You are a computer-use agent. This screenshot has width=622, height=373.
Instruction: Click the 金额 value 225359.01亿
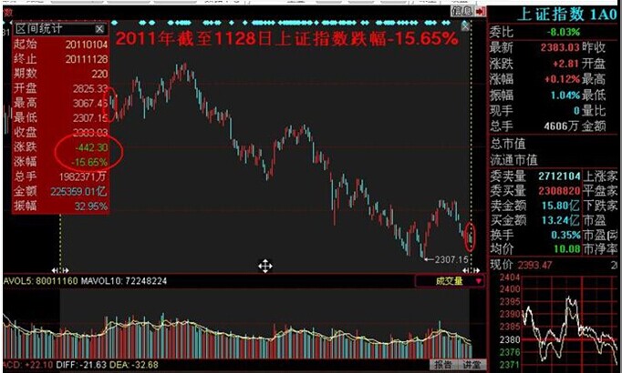click(78, 191)
